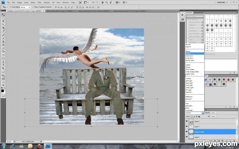Toggle the Auto-Select checkbox
The height and width of the screenshot is (149, 239).
[x=11, y=7]
